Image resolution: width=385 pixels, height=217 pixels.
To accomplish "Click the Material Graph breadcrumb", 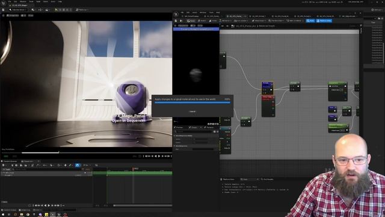I will click(267, 26).
